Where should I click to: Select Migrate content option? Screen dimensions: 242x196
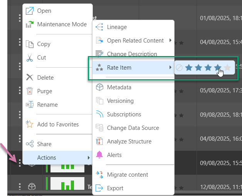pos(127,175)
